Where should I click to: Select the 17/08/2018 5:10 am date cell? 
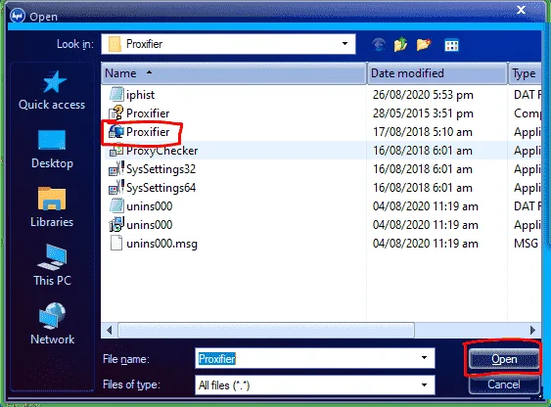click(x=423, y=132)
